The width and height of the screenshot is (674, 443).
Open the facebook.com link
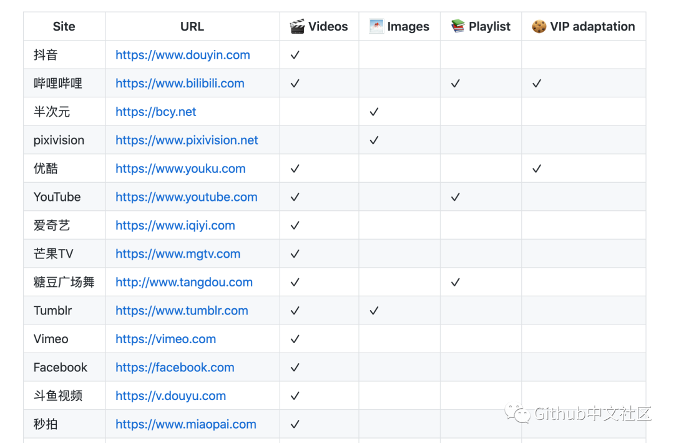coord(175,368)
